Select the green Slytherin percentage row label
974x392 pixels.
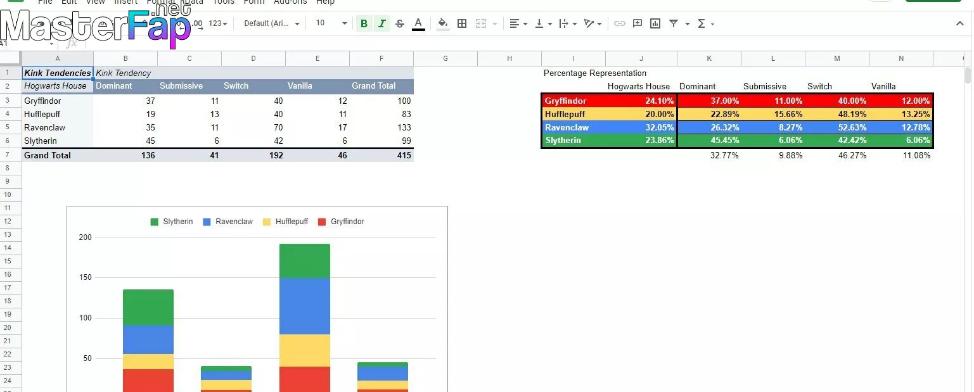coord(574,140)
